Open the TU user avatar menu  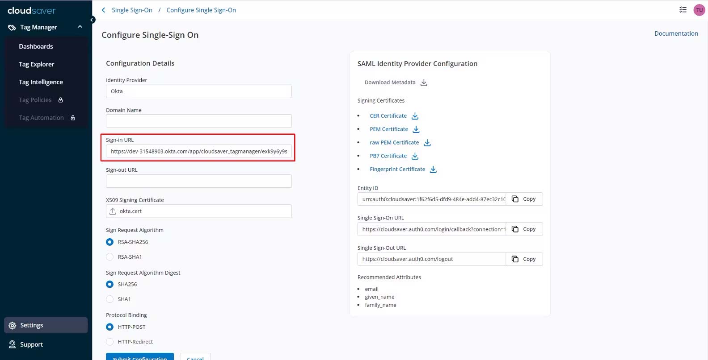click(699, 10)
